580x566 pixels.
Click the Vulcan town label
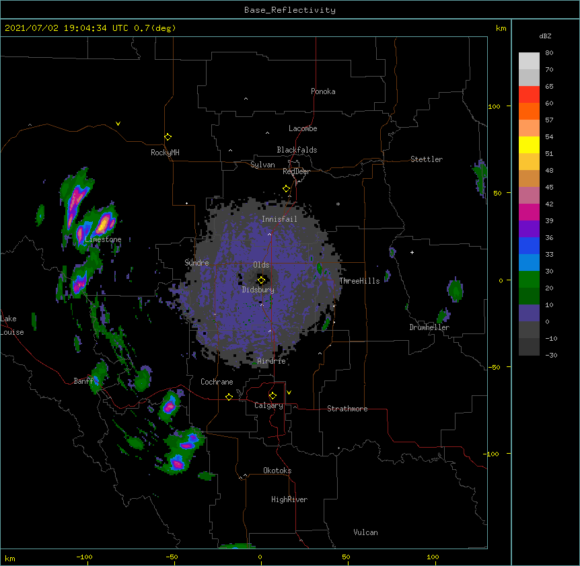coord(365,532)
